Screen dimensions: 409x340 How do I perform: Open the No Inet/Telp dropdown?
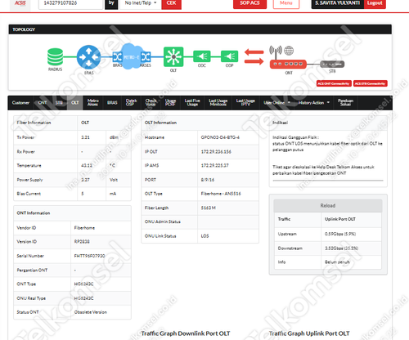[141, 3]
